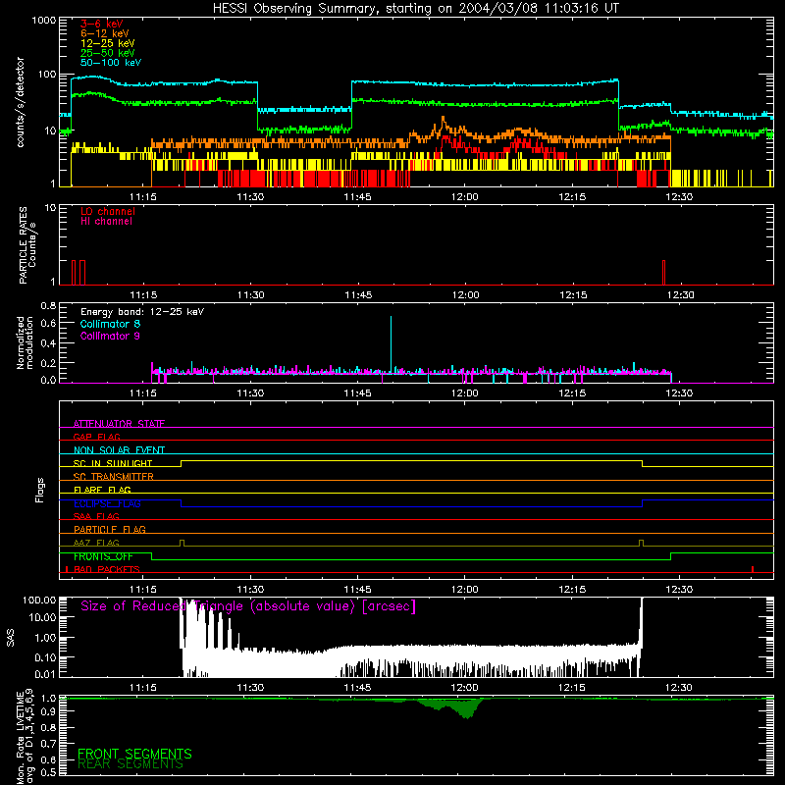The image size is (785, 785).
Task: Click the HI channel legend label
Action: (106, 222)
